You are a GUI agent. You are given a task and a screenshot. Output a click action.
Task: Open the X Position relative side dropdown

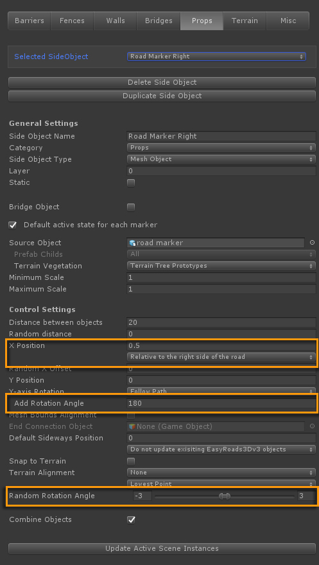[221, 357]
